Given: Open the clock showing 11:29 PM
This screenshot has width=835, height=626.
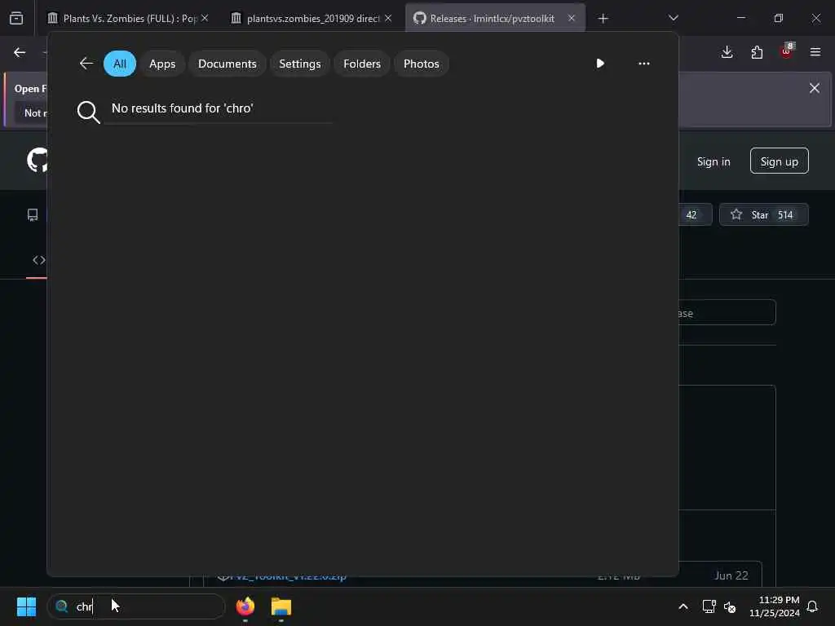Looking at the screenshot, I should pos(775,606).
